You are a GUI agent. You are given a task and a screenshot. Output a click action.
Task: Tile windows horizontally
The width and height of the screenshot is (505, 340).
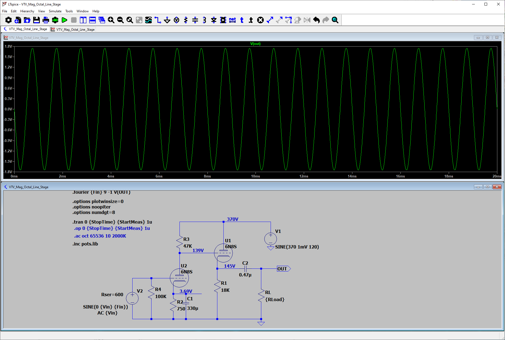tap(92, 20)
